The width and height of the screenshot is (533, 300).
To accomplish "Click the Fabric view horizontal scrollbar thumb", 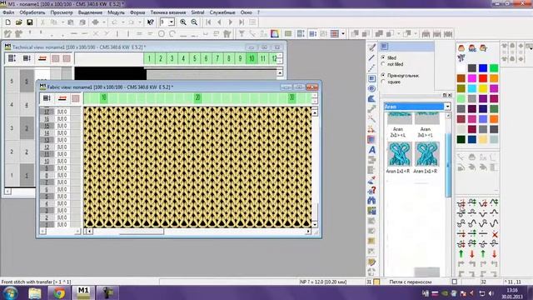I will click(142, 232).
